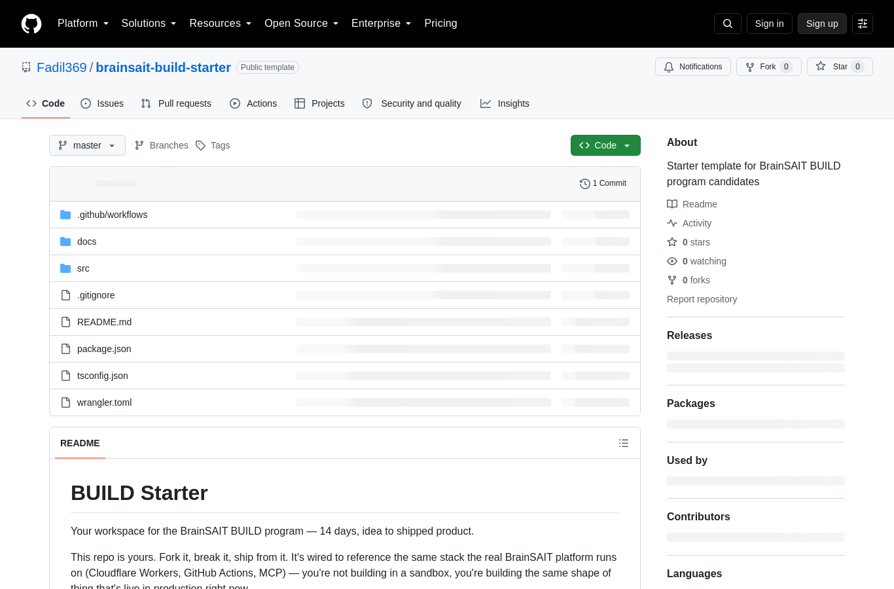Switch to the Code tab
This screenshot has height=589, width=894.
(46, 103)
